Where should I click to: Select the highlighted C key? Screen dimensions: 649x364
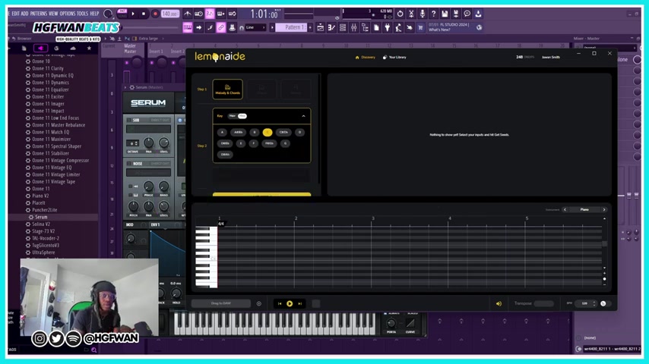click(268, 132)
